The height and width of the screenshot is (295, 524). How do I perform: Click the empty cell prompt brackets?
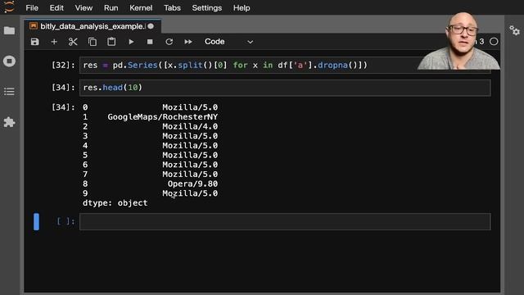pyautogui.click(x=65, y=221)
